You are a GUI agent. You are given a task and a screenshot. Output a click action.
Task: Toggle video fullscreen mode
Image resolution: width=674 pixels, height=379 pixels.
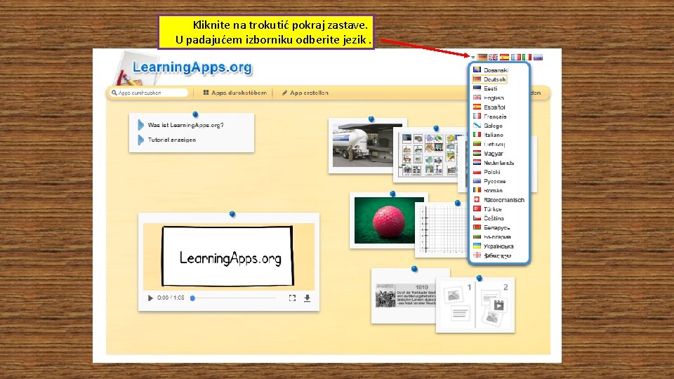[292, 298]
